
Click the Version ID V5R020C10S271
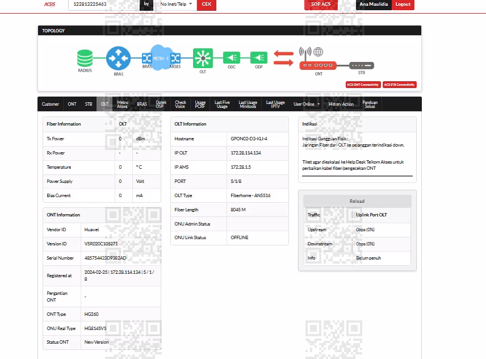pos(101,244)
